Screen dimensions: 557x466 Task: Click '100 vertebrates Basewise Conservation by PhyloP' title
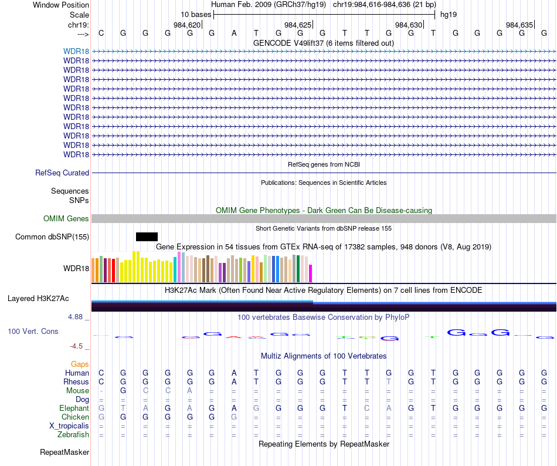click(324, 317)
